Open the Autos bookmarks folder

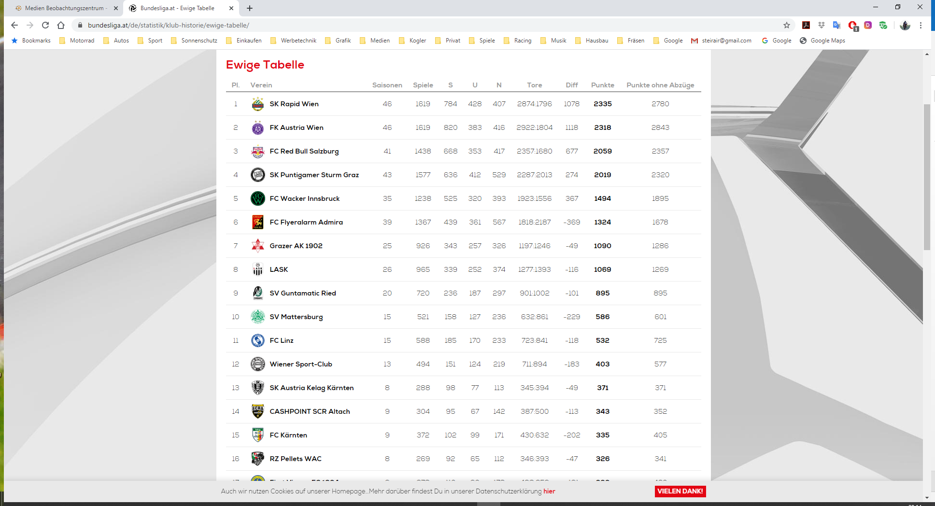coord(116,41)
